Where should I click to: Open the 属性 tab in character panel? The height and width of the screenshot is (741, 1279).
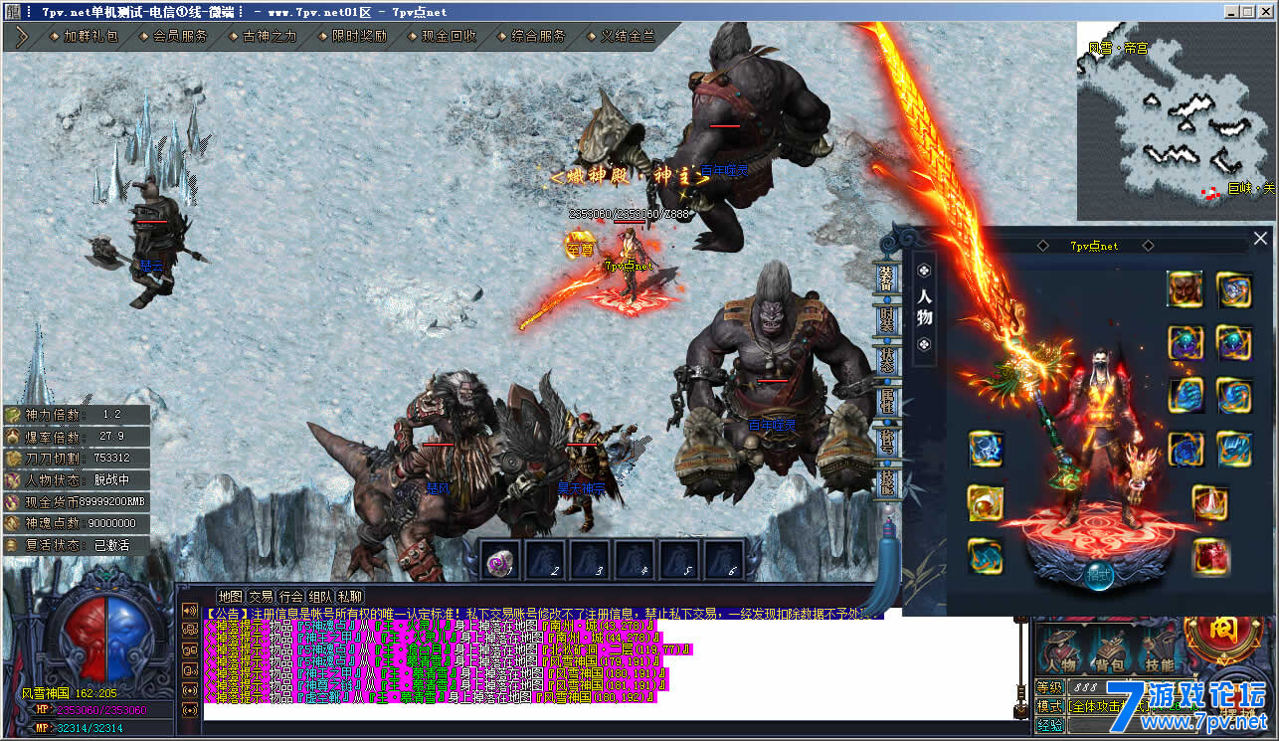click(x=887, y=402)
